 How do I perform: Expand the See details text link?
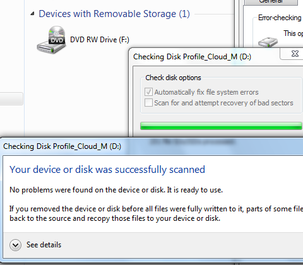pyautogui.click(x=44, y=245)
